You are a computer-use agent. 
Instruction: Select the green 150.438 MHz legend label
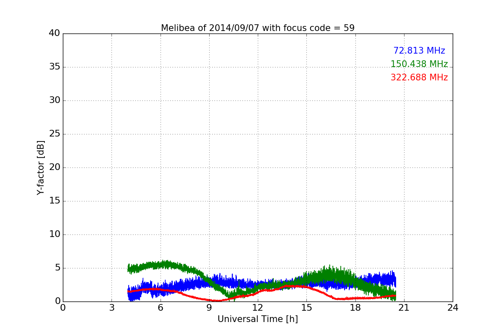[x=419, y=64]
